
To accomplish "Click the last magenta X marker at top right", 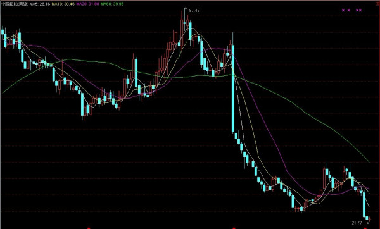I will pyautogui.click(x=360, y=10).
